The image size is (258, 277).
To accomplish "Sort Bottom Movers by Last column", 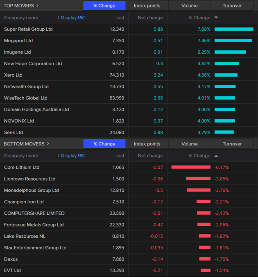I will pos(120,156).
